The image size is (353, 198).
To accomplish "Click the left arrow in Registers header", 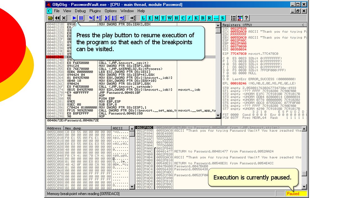I will click(x=303, y=25).
